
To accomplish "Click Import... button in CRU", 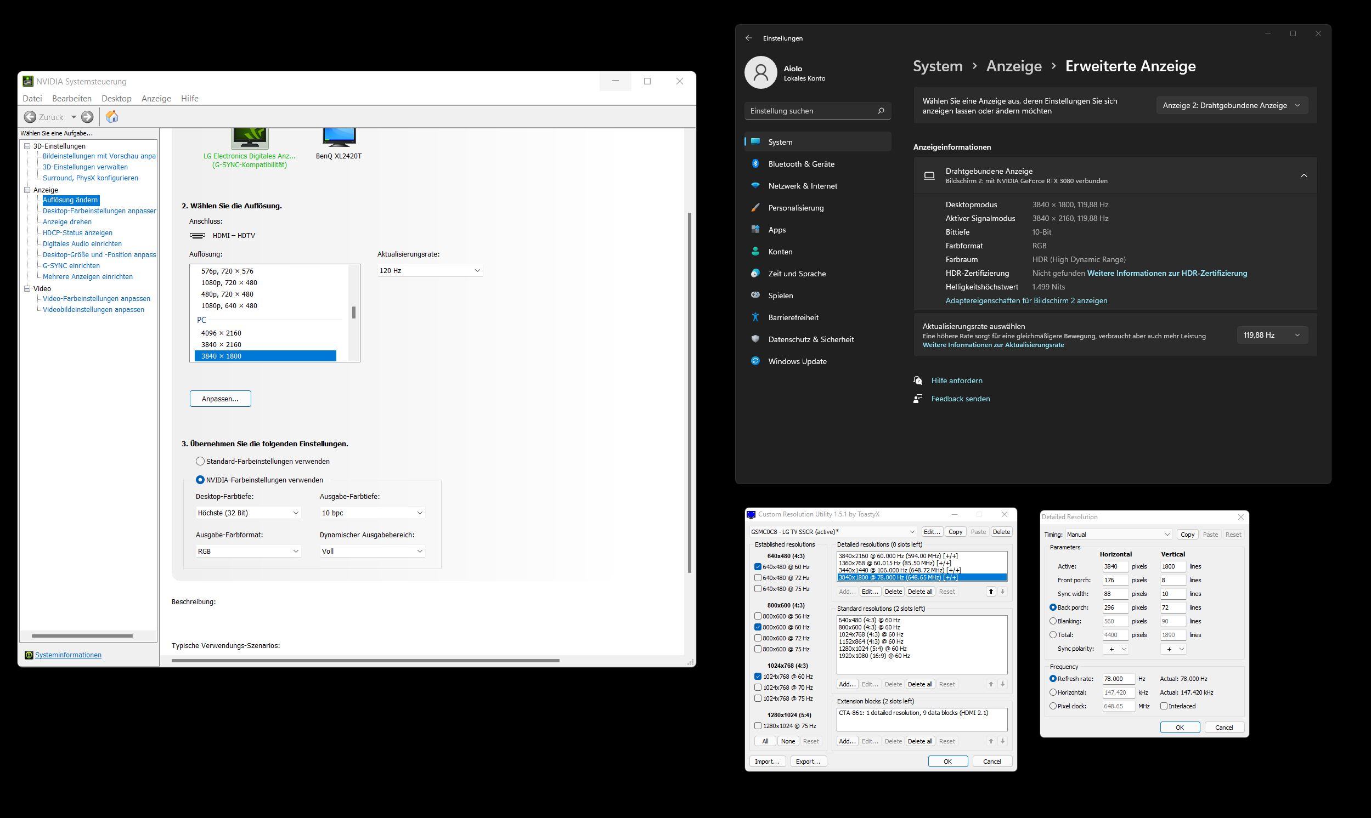I will [767, 761].
